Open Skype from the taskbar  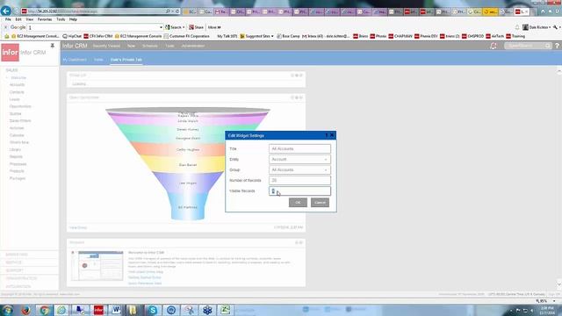[x=153, y=310]
